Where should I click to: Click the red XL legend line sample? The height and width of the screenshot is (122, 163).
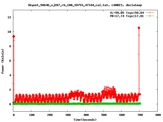[150, 13]
